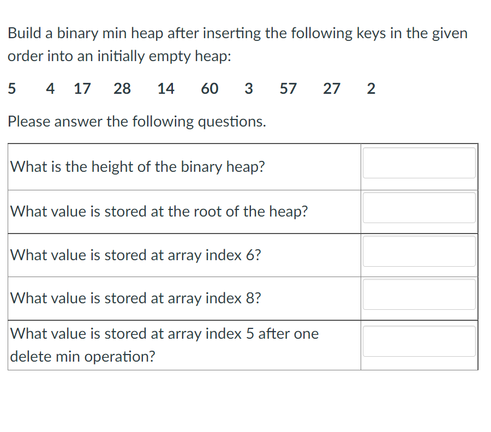Click the key value 4 in the list
Screen dimensions: 491x432
(50, 88)
